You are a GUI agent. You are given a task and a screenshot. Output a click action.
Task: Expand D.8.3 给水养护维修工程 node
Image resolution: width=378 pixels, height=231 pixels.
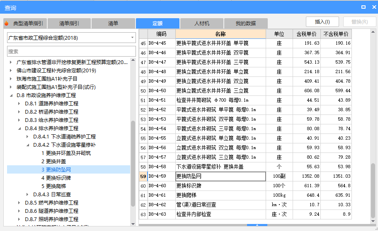(19, 120)
